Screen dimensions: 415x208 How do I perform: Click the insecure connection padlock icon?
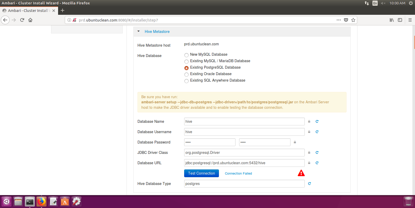click(x=74, y=20)
